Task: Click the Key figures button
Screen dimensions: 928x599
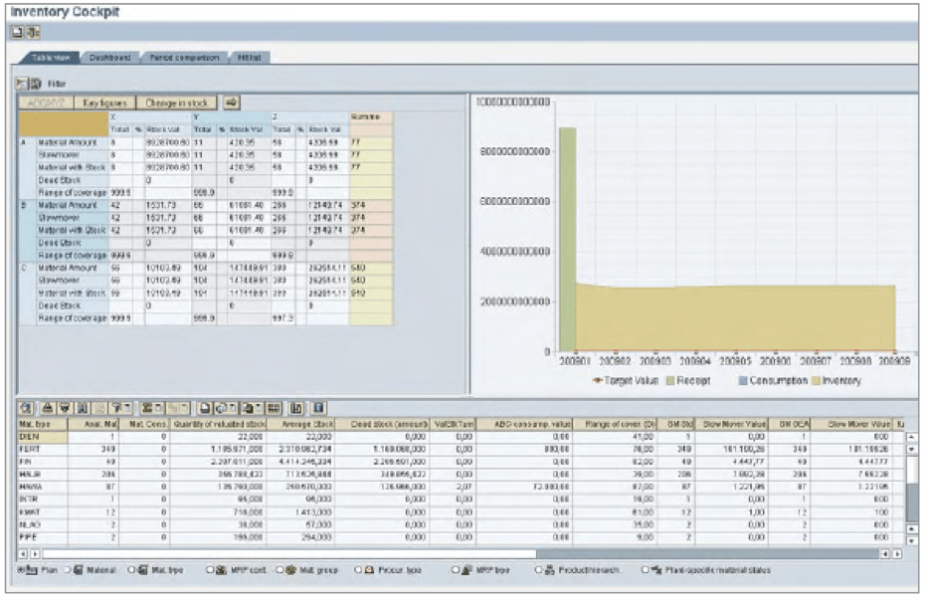Action: point(104,102)
